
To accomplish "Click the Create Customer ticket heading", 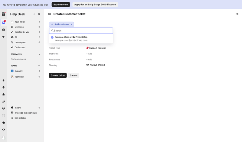I will (x=69, y=14).
